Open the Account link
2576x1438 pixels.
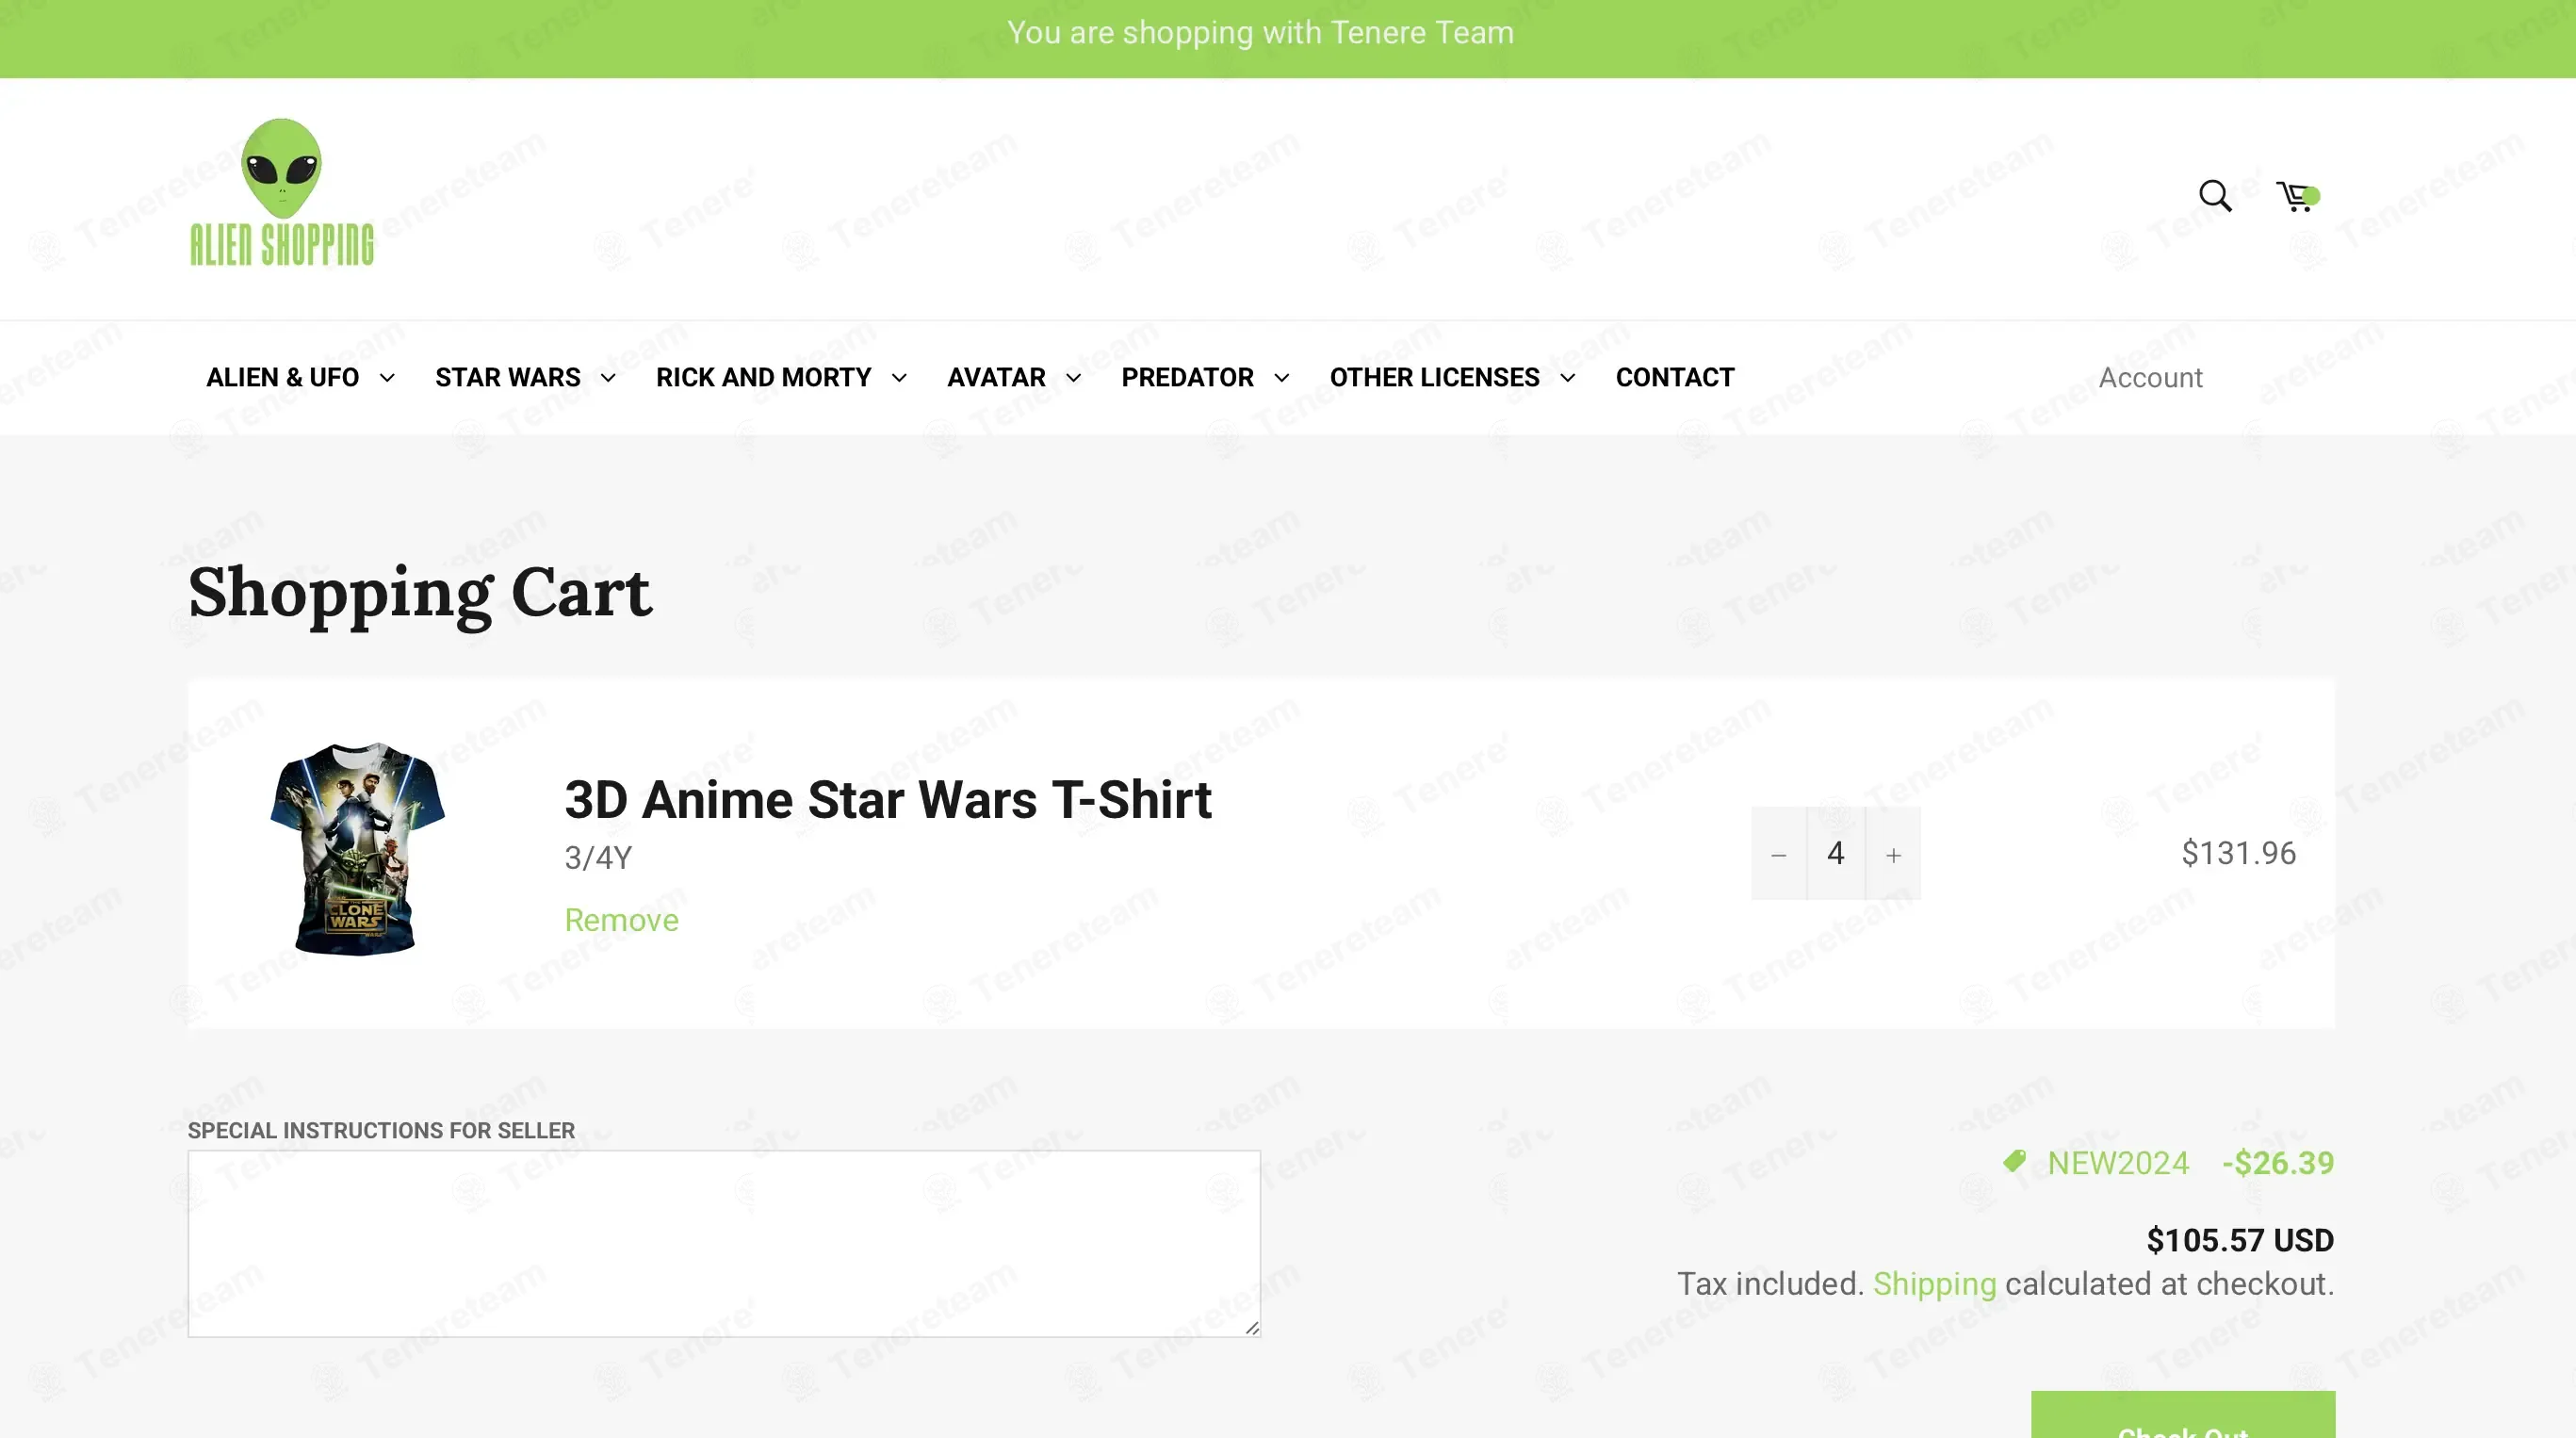click(2150, 377)
